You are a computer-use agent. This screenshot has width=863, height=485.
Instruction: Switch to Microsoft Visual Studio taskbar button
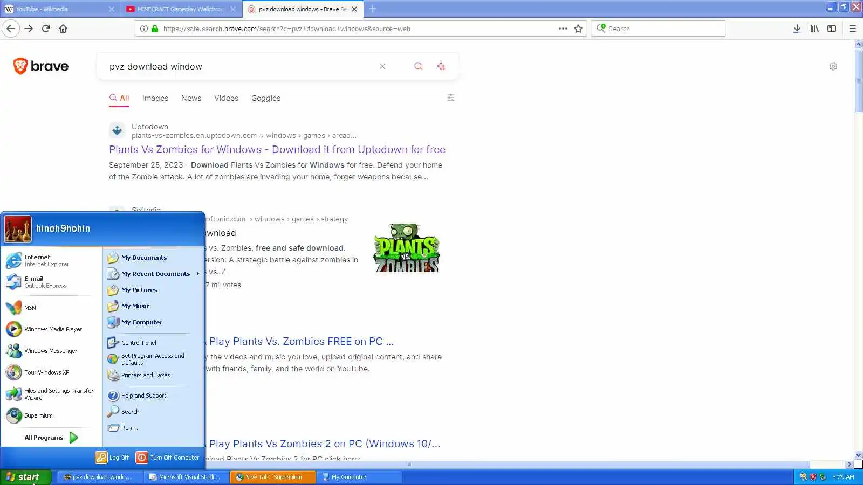[x=186, y=477]
